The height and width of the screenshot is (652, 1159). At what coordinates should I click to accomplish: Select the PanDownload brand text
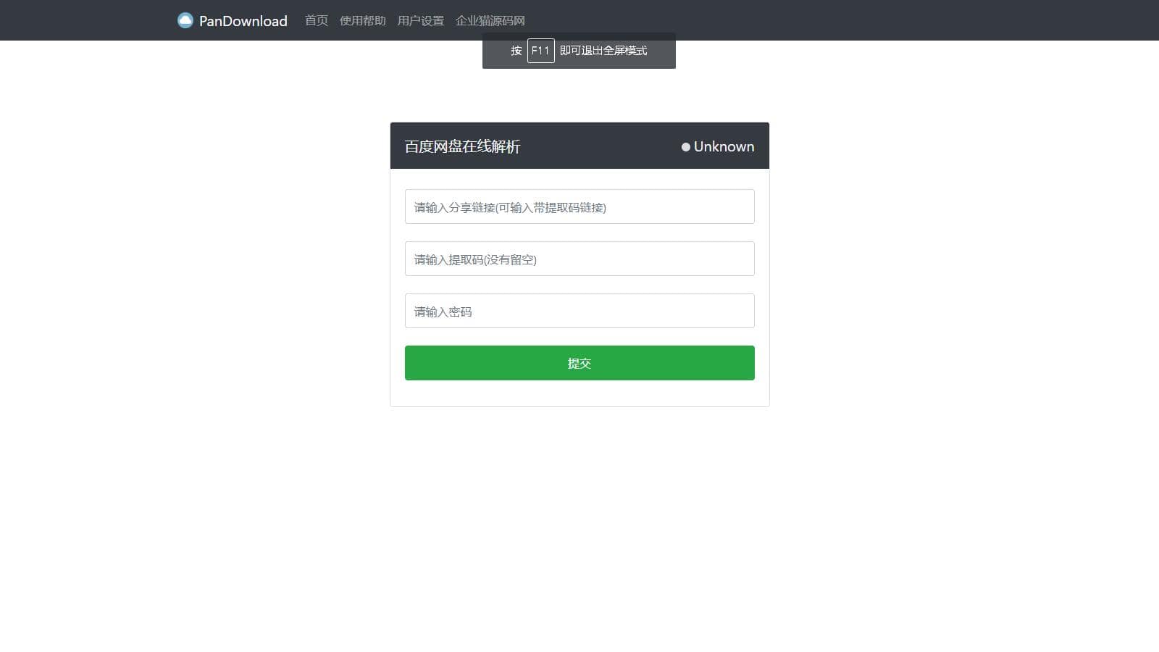(x=243, y=20)
